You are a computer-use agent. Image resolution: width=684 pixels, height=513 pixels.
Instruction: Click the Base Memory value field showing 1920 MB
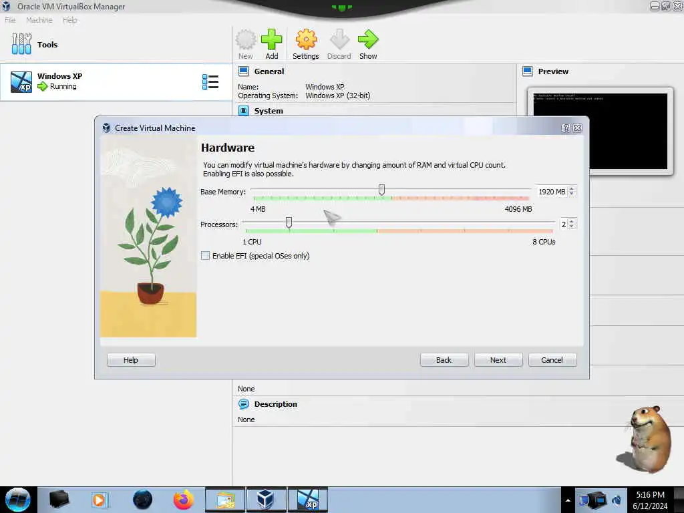tap(551, 192)
